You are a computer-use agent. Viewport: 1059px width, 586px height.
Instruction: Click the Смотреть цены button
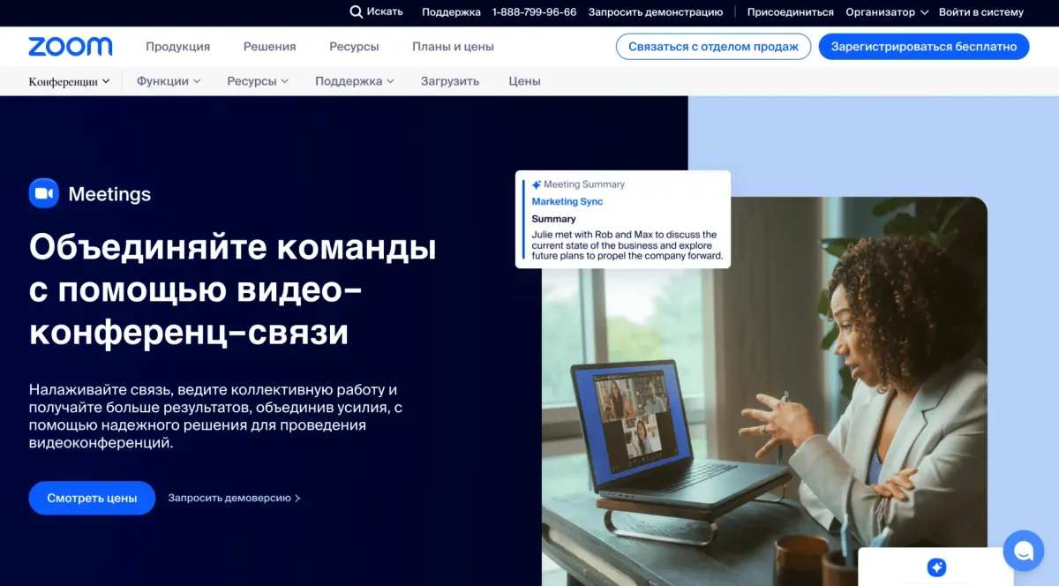click(92, 498)
